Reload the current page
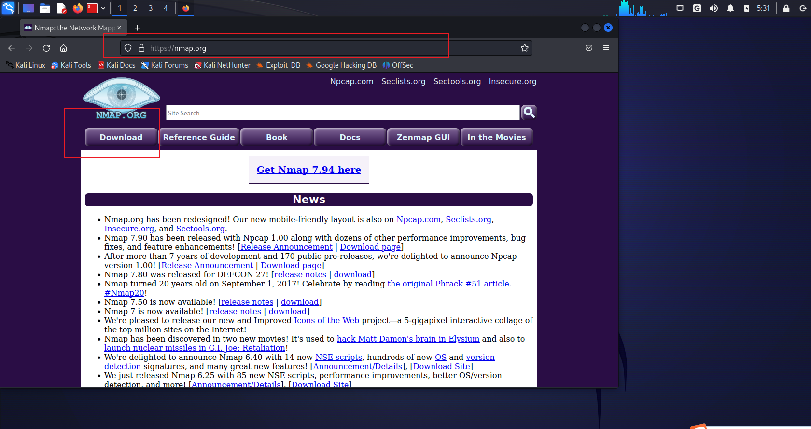This screenshot has width=811, height=429. click(x=46, y=48)
